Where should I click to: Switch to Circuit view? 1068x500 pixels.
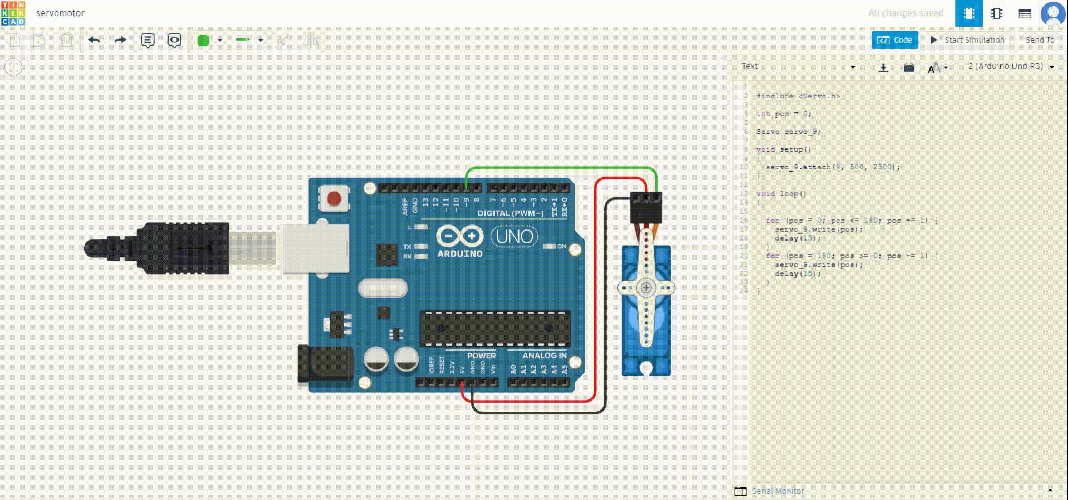(x=969, y=13)
